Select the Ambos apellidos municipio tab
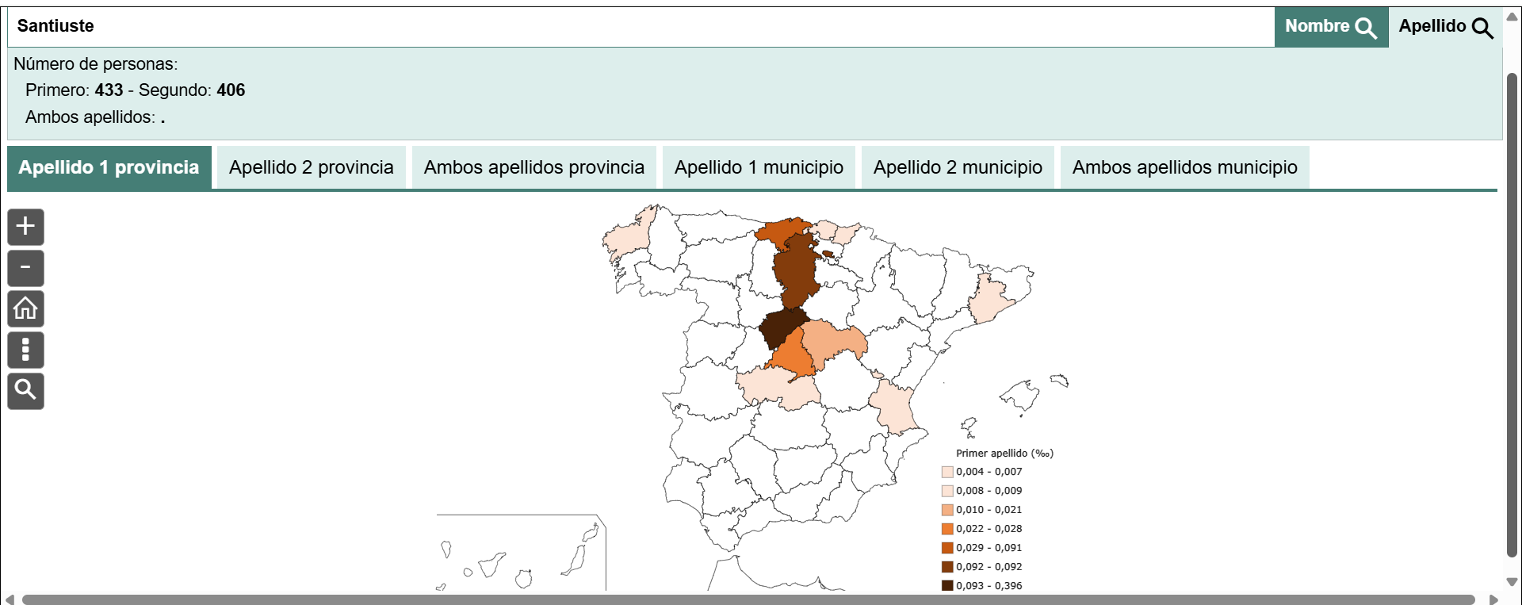Viewport: 1522px width, 605px height. tap(1184, 167)
